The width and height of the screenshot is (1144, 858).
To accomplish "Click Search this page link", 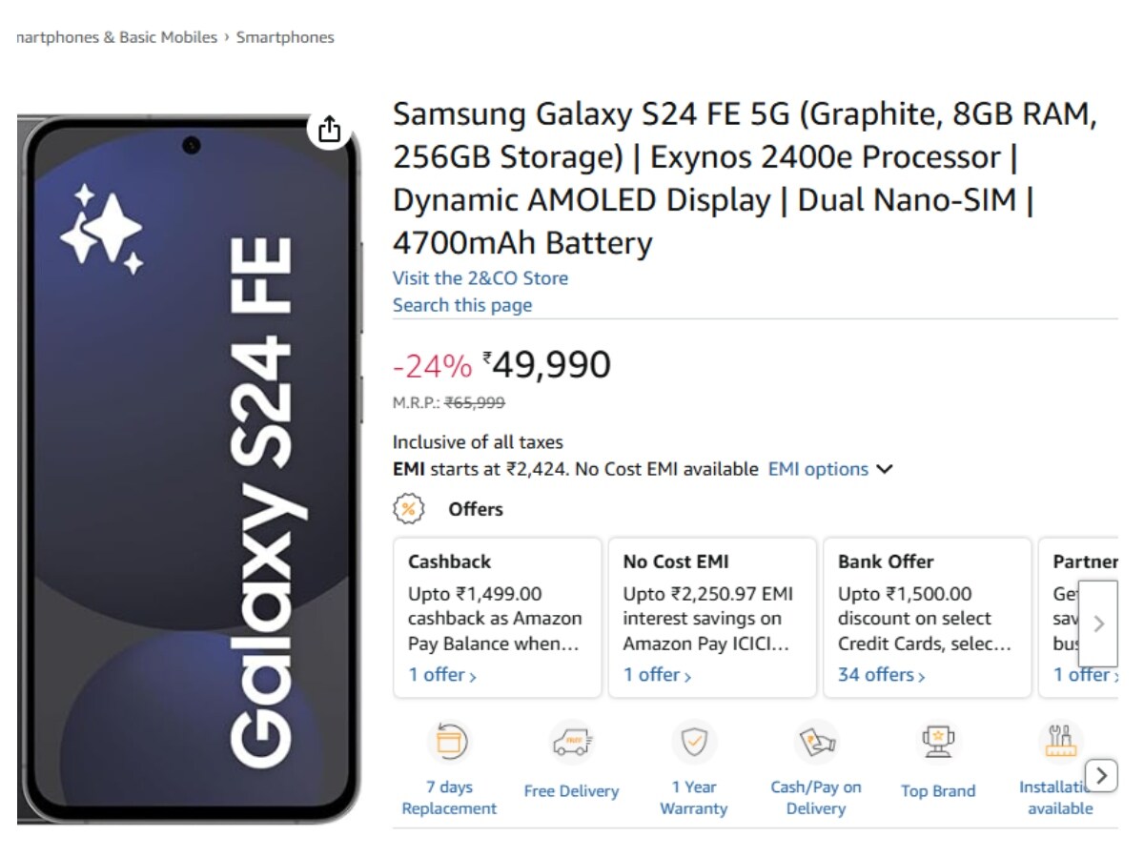I will coord(462,305).
